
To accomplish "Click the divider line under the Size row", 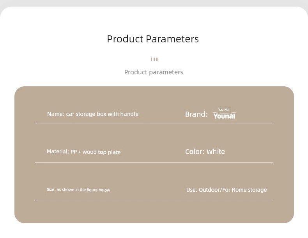I will (154, 200).
